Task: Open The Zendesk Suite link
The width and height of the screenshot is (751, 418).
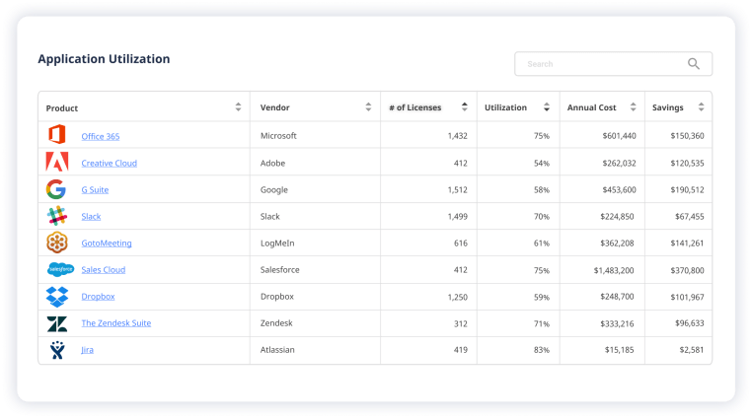Action: [x=116, y=322]
